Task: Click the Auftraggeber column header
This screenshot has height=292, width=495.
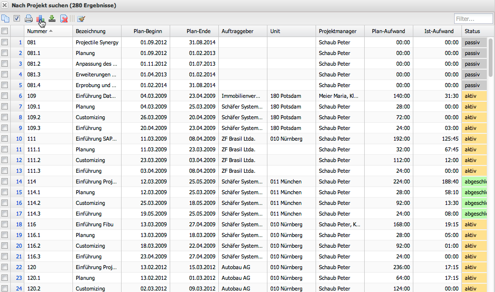Action: click(x=237, y=31)
